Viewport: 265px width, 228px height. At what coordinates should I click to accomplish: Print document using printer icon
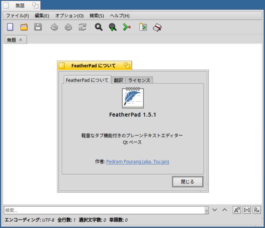pyautogui.click(x=157, y=27)
